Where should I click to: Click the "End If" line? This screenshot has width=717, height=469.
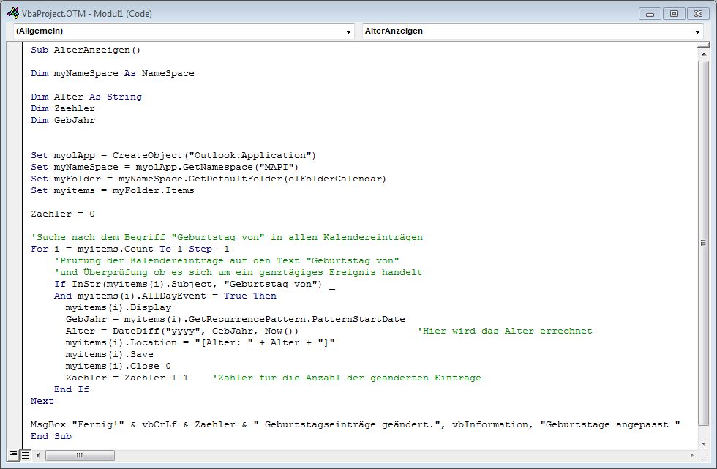coord(72,389)
